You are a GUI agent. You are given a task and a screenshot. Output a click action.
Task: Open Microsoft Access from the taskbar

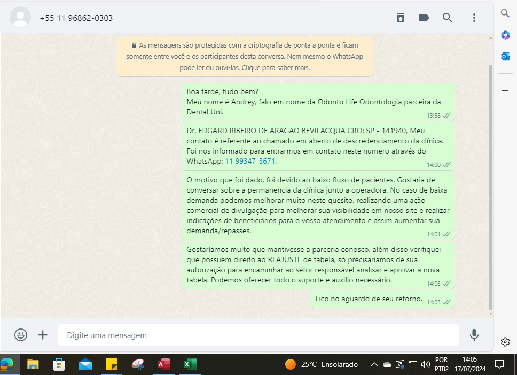[x=164, y=364]
